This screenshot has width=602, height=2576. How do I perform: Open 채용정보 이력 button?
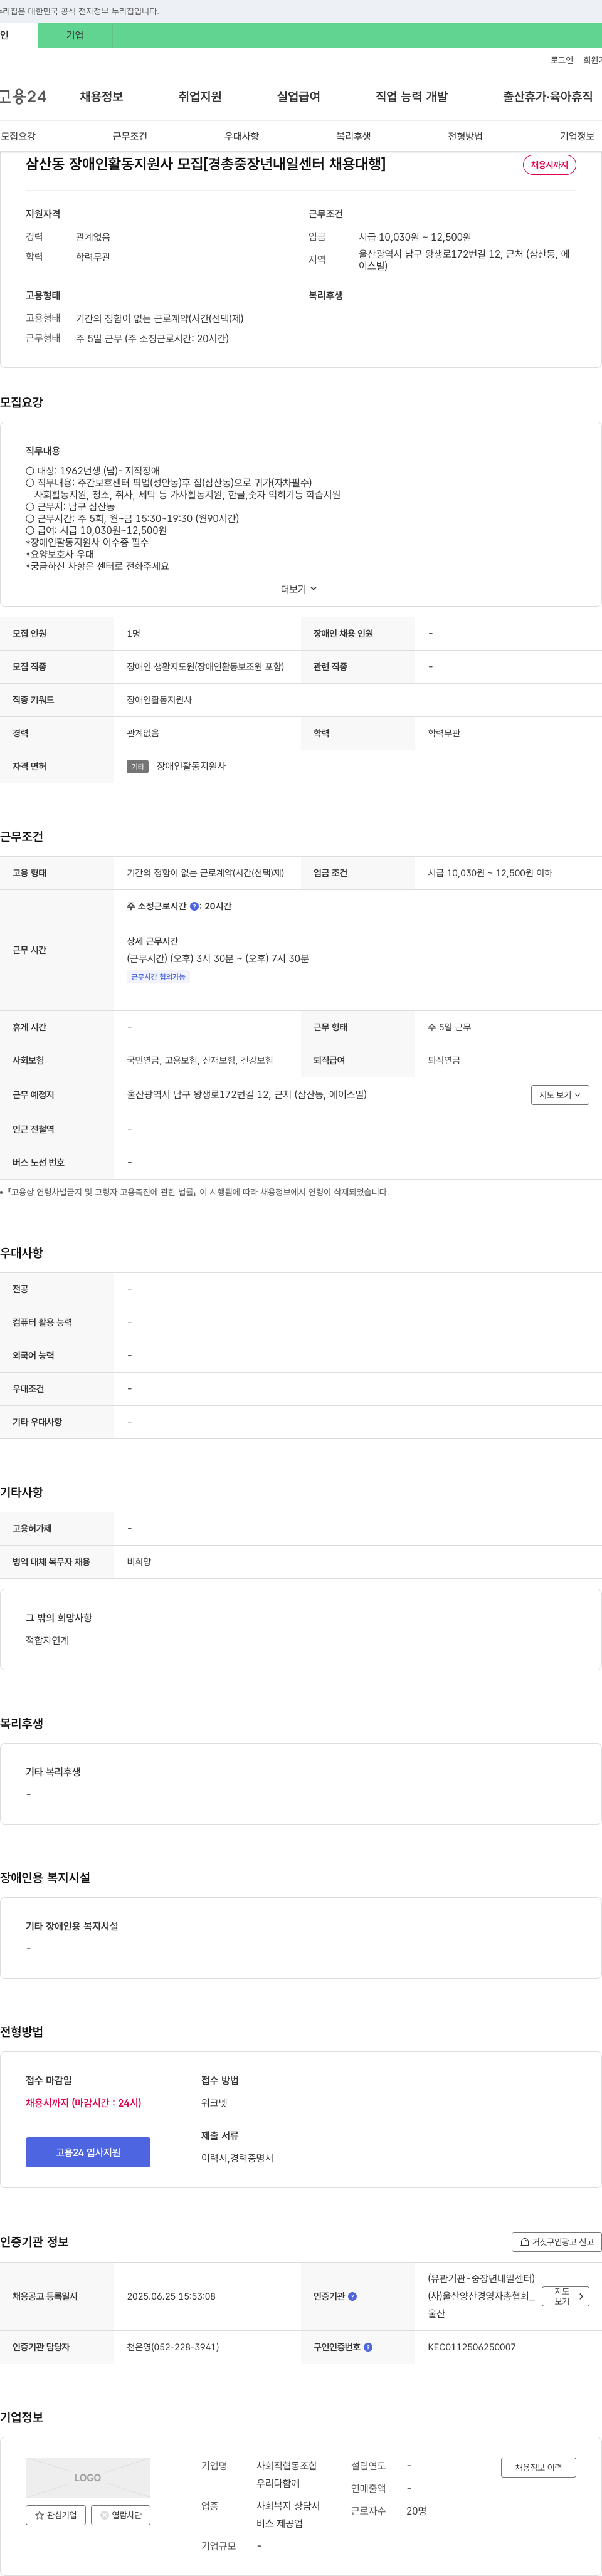click(x=538, y=2467)
